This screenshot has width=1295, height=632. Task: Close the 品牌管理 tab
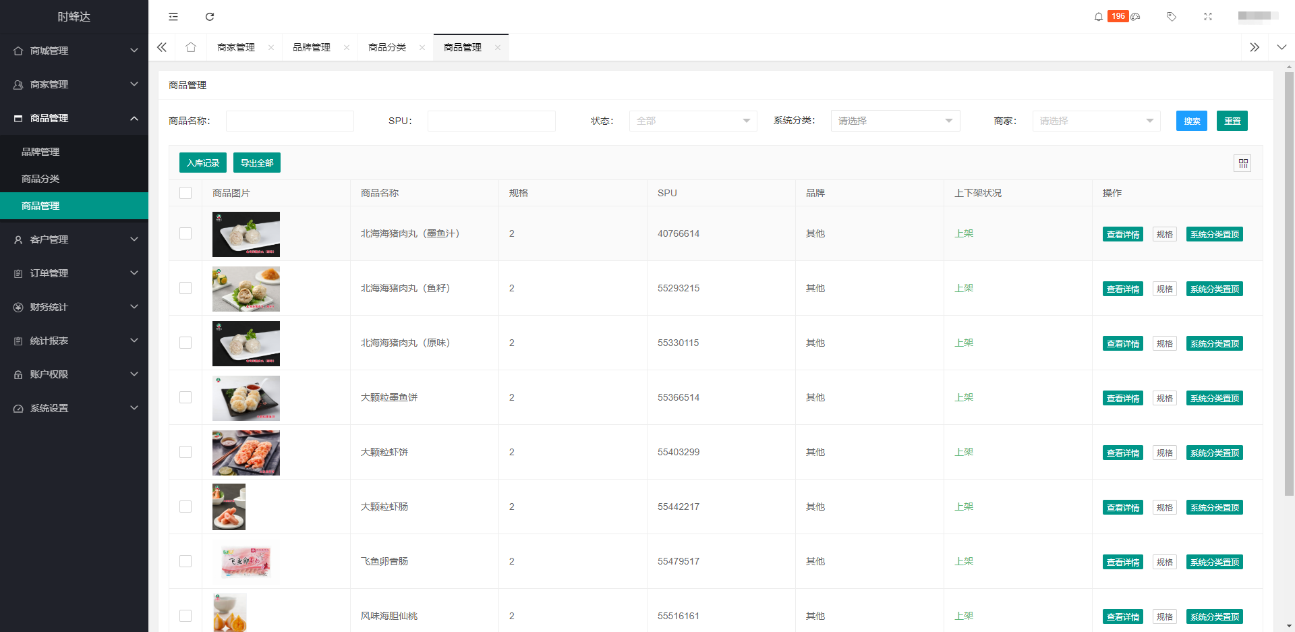pyautogui.click(x=347, y=47)
